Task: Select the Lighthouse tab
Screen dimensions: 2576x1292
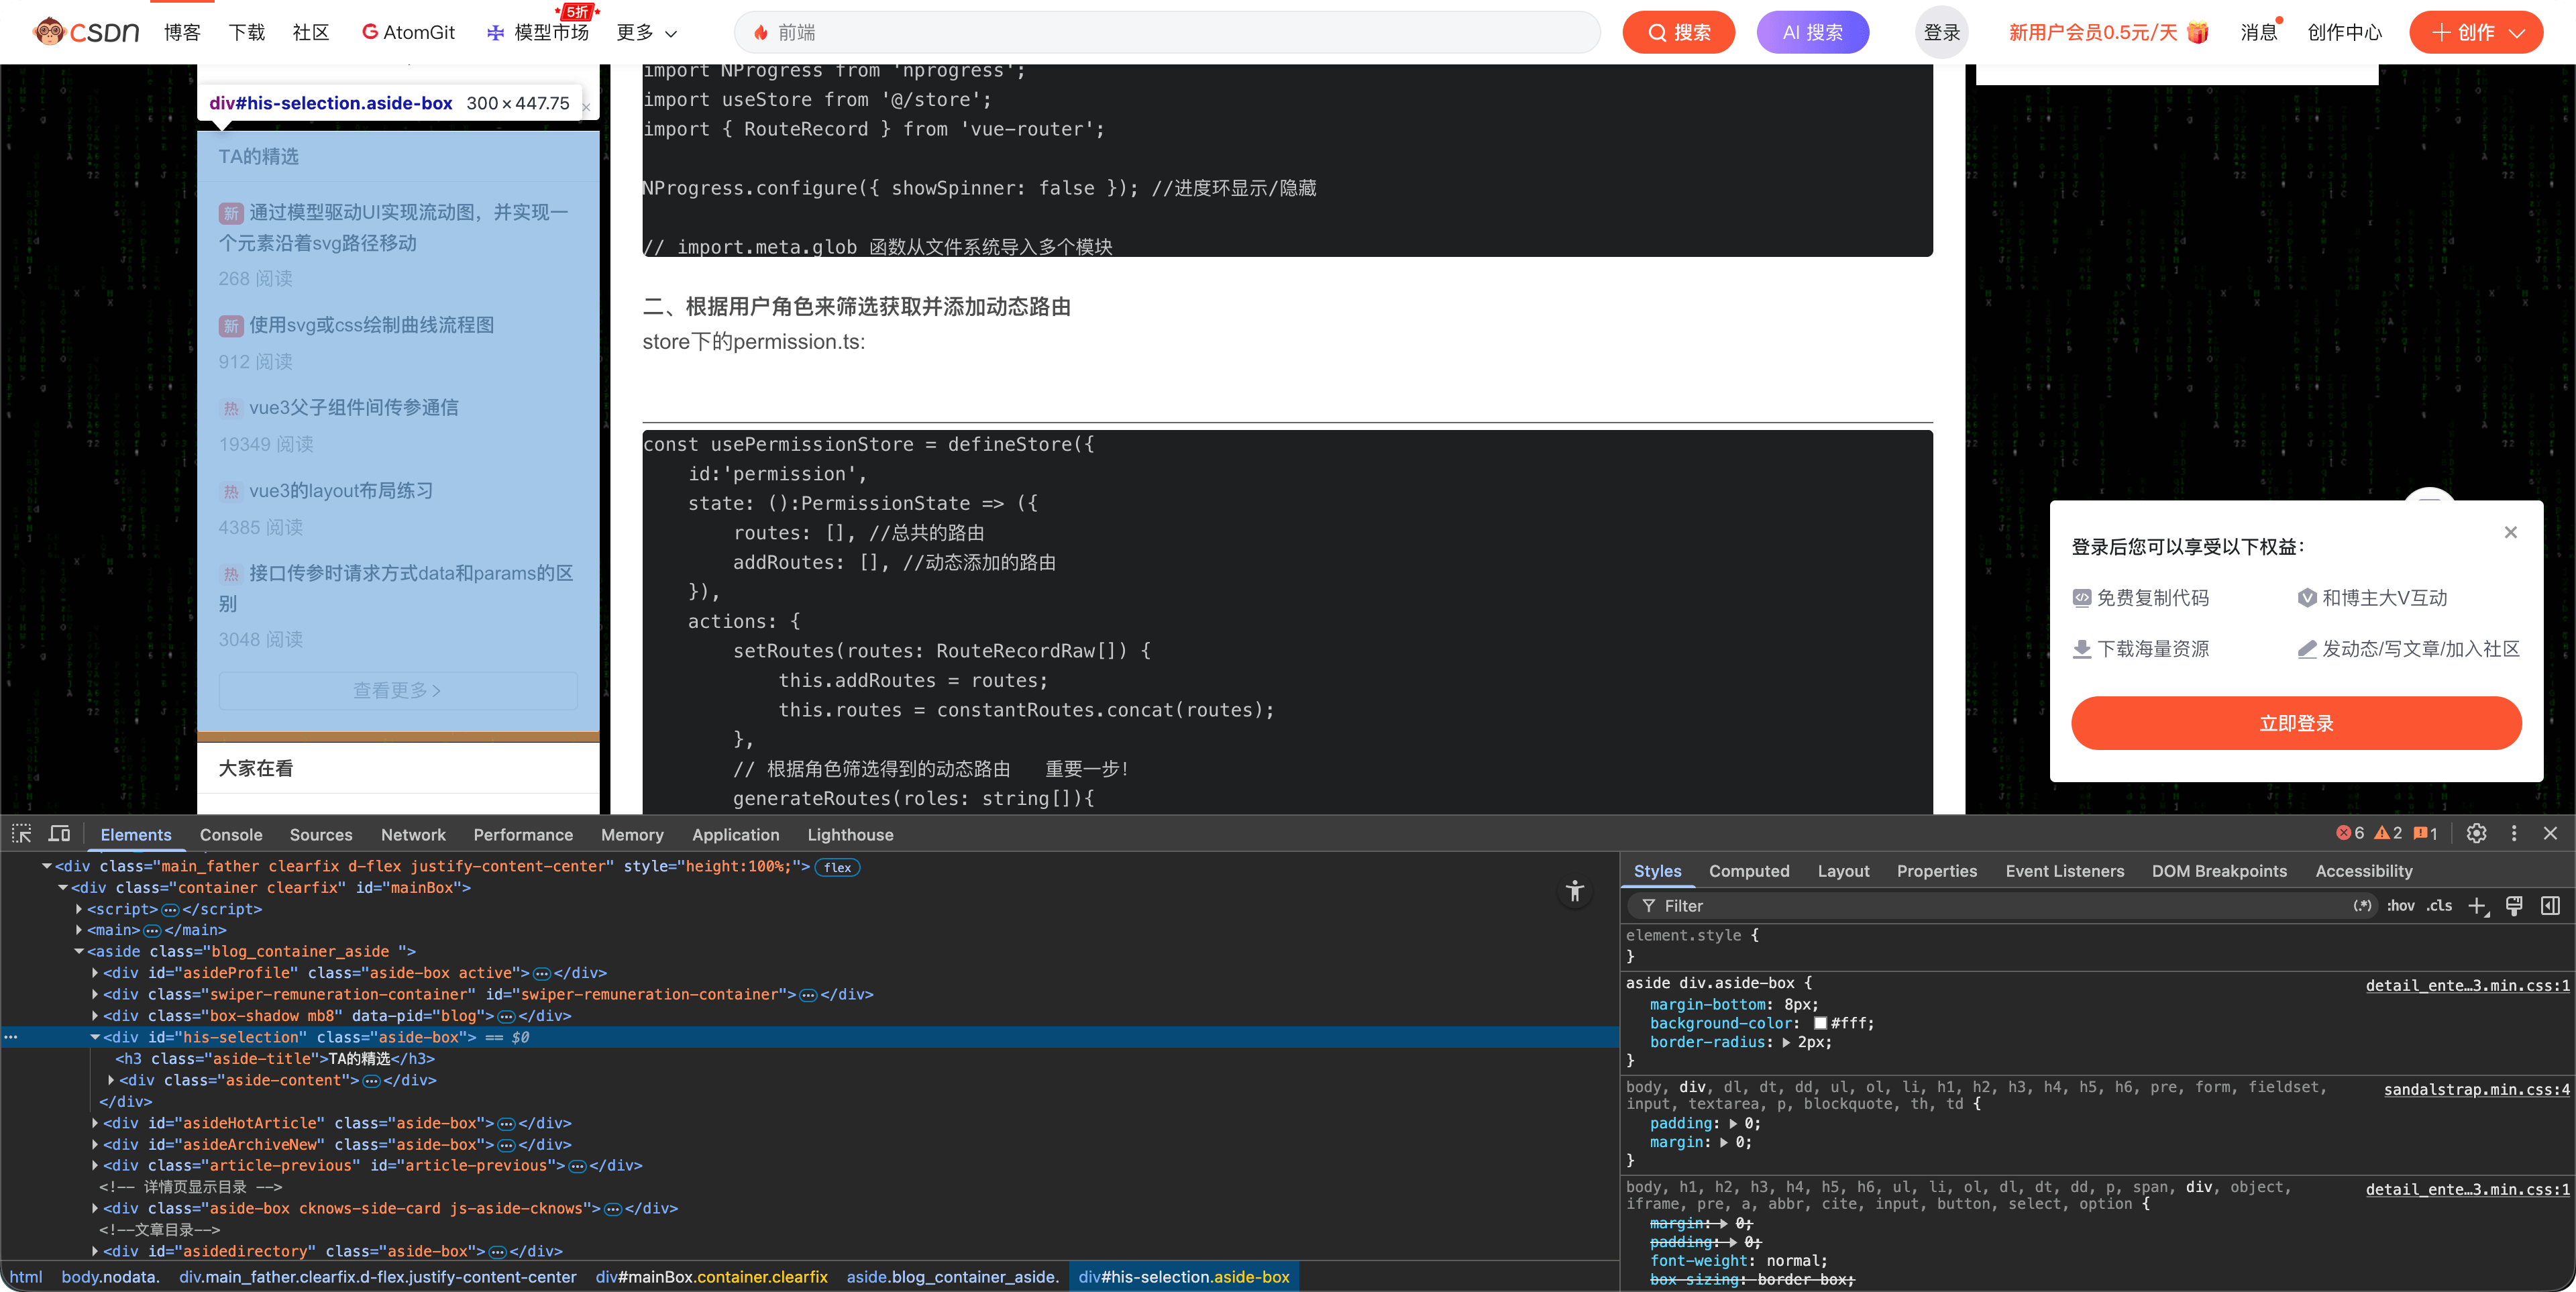Action: [850, 835]
